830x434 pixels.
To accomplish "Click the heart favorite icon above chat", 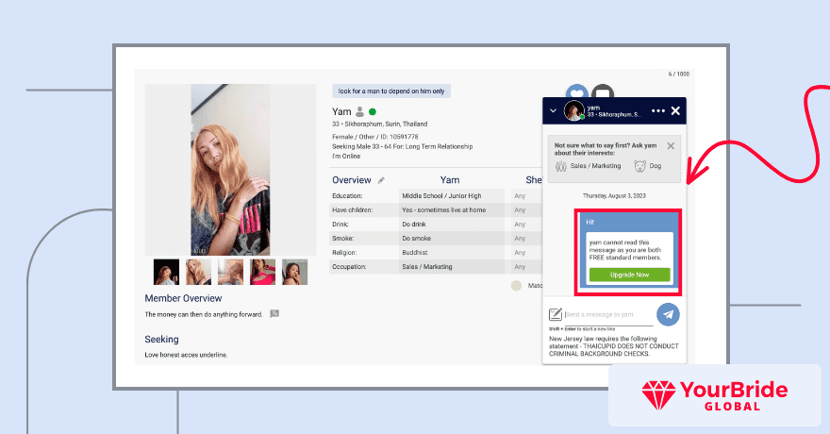I will point(577,92).
